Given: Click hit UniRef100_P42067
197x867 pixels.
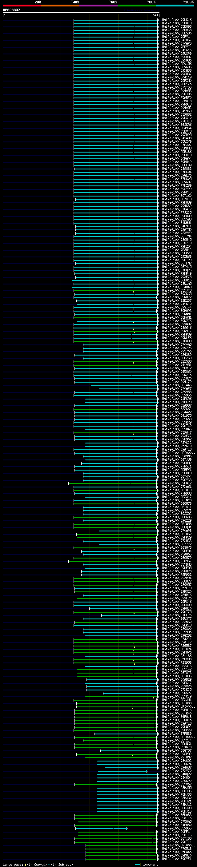Looking at the screenshot, I should coord(177,40).
